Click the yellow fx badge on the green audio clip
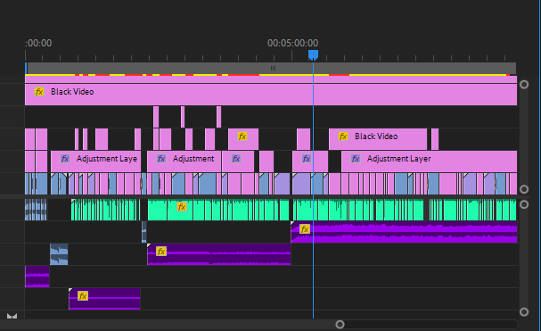Image resolution: width=541 pixels, height=331 pixels. [182, 207]
